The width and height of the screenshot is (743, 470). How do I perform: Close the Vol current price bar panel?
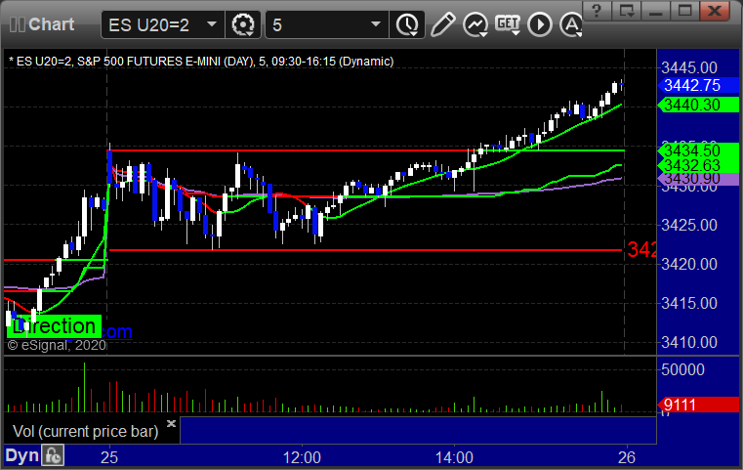tap(171, 423)
